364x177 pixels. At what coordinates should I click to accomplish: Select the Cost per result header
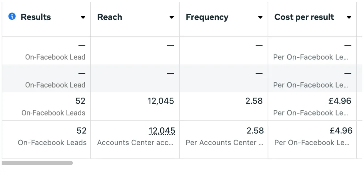[x=304, y=17]
